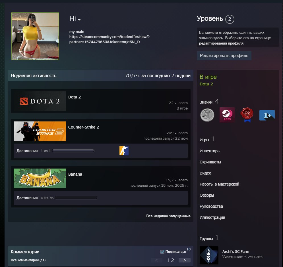Click the level 2 circle badge
The width and height of the screenshot is (283, 267).
(230, 19)
